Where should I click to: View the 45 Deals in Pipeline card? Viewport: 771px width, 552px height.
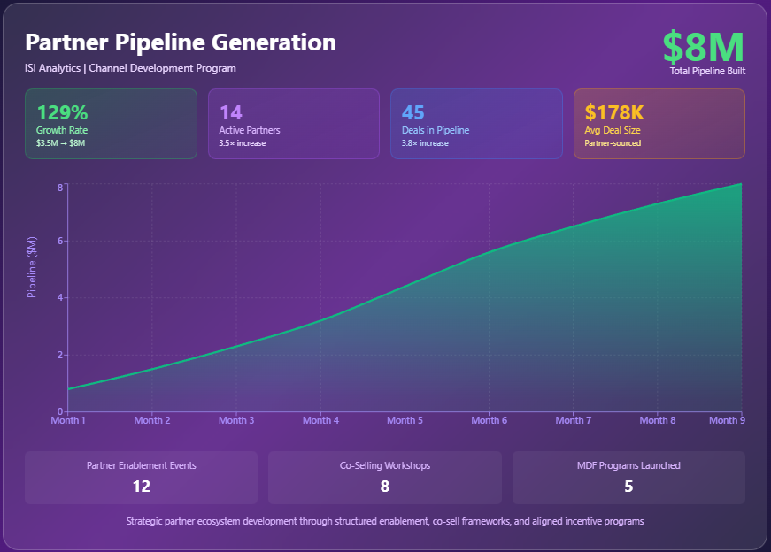tap(476, 124)
